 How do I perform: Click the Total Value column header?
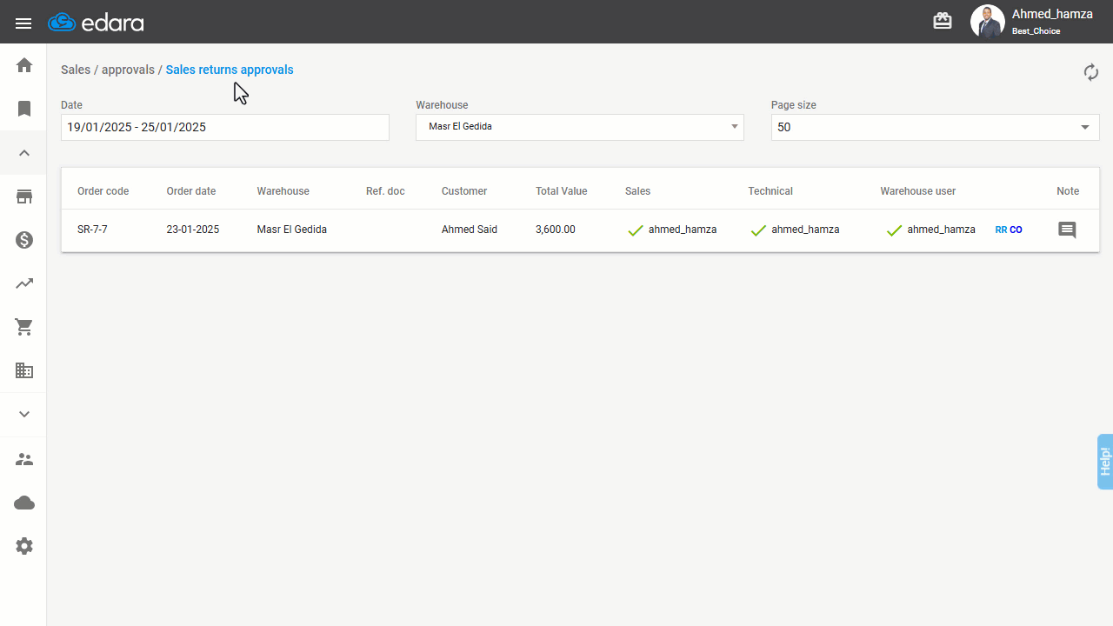coord(562,191)
